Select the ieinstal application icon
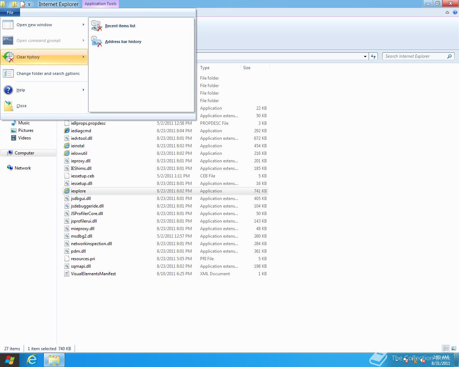 pyautogui.click(x=67, y=146)
